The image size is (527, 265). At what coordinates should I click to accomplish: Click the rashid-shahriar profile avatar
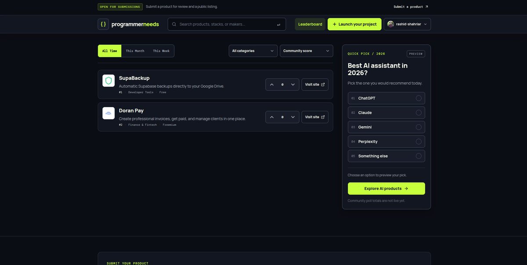click(390, 24)
